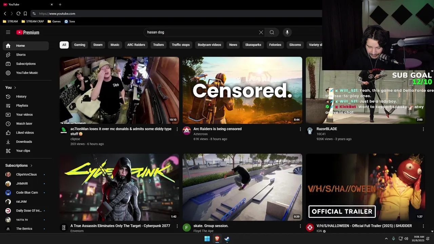Select the Sitcoms filter chip
Viewport: 434px width, 244px height.
[x=295, y=45]
